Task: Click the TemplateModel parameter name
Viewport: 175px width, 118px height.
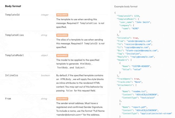Action: [x=14, y=55]
